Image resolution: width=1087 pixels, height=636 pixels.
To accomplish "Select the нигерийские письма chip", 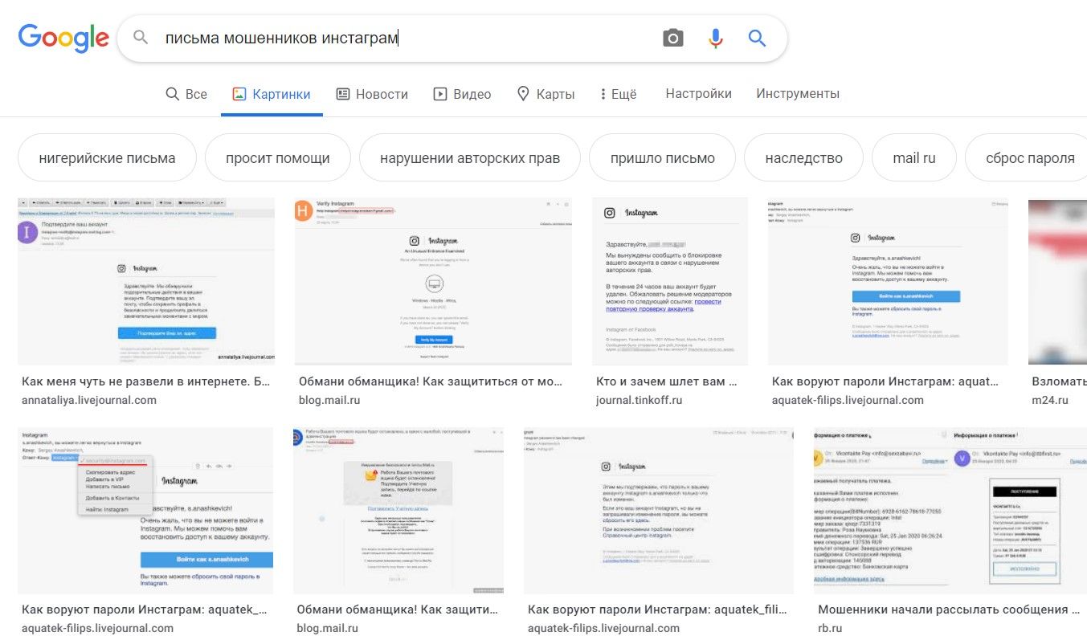I will click(x=107, y=157).
